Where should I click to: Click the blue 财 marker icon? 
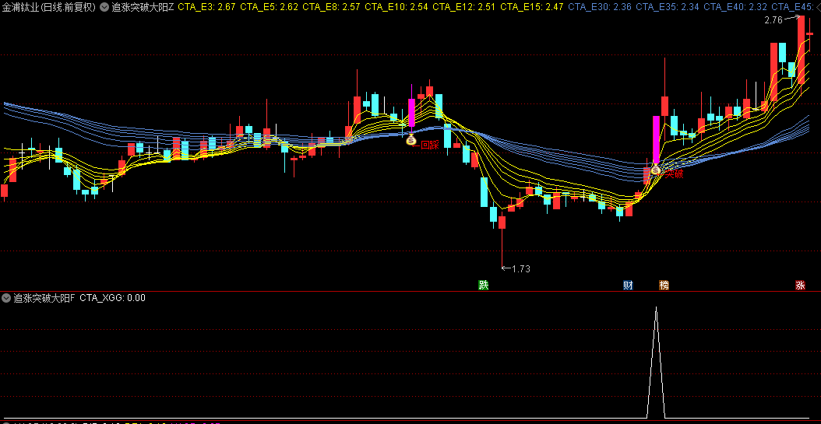click(x=629, y=285)
